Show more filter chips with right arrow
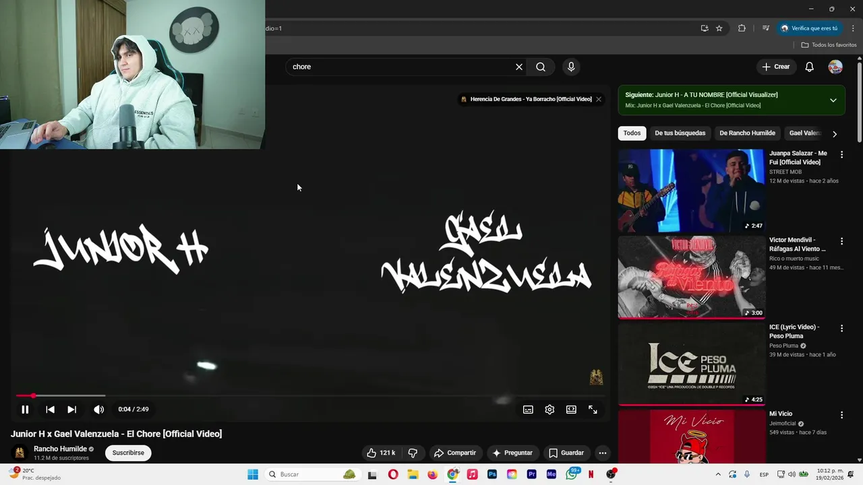Viewport: 863px width, 485px height. (x=835, y=133)
